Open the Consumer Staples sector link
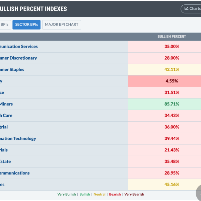This screenshot has width=201, height=201. click(12, 69)
